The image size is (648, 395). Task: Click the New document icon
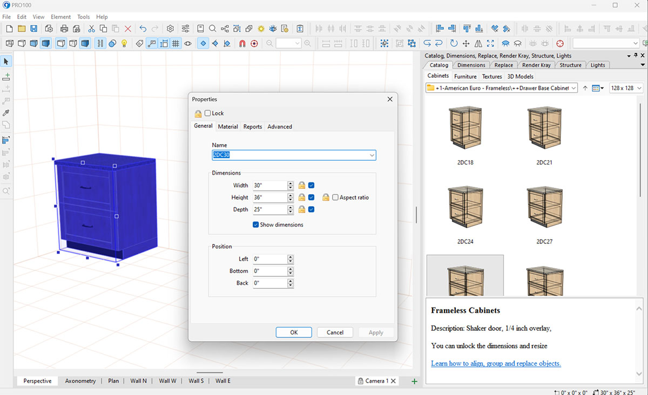point(10,29)
